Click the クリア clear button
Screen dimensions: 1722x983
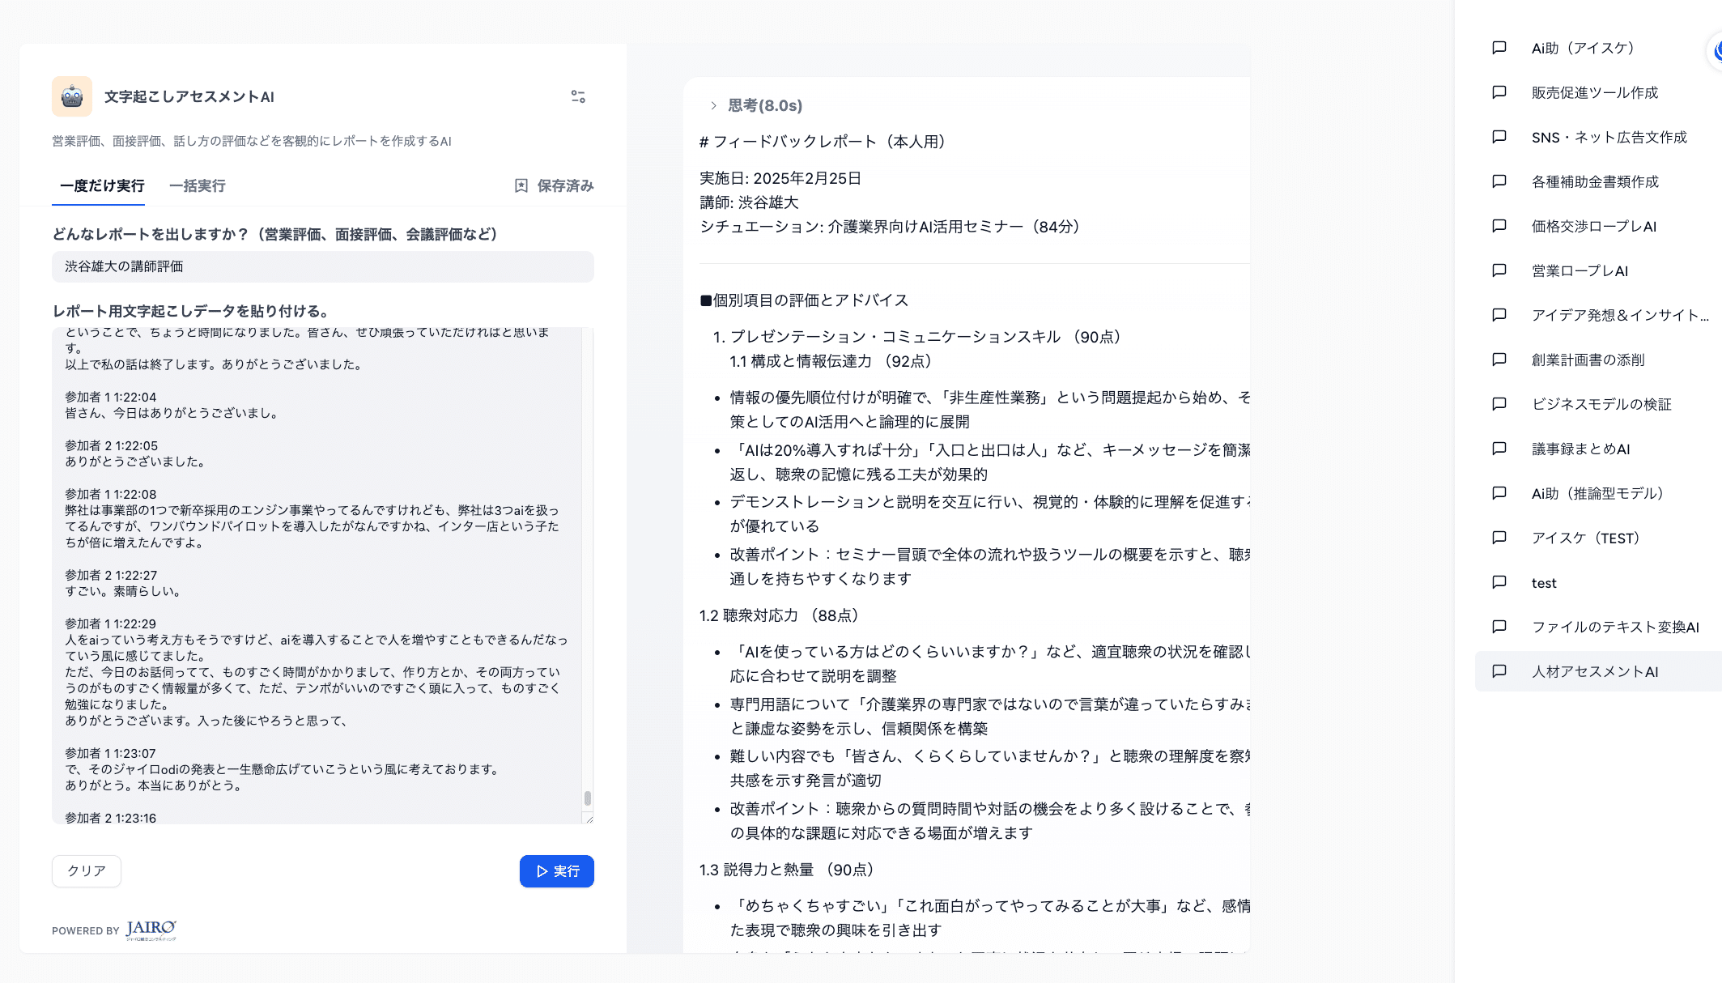[x=87, y=871]
